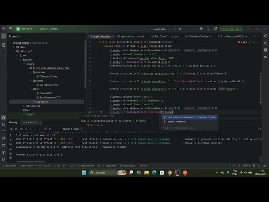Resume program in debugger
The height and width of the screenshot is (202, 269).
tap(21, 129)
